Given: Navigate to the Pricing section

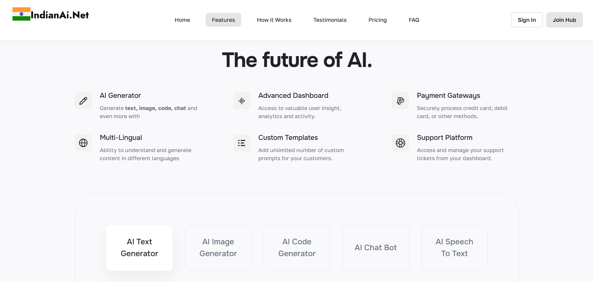Looking at the screenshot, I should point(378,20).
